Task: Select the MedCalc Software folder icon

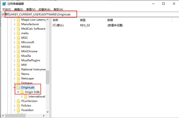Action: 18,29
